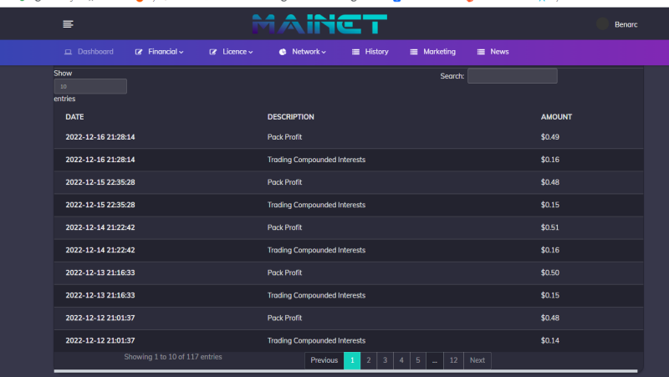
Task: Click the Benarc username
Action: [x=626, y=25]
